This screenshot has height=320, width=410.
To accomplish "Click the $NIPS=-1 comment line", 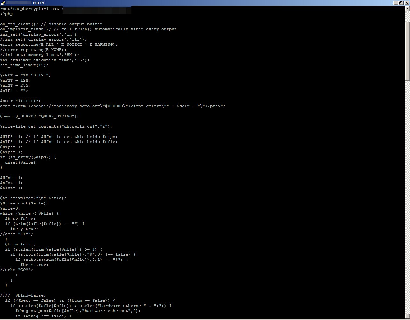I will tap(59, 137).
